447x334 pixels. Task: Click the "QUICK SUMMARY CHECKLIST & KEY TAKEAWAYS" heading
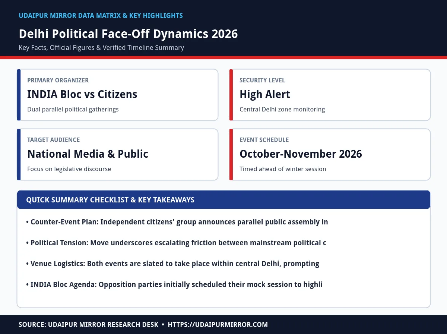(x=110, y=200)
